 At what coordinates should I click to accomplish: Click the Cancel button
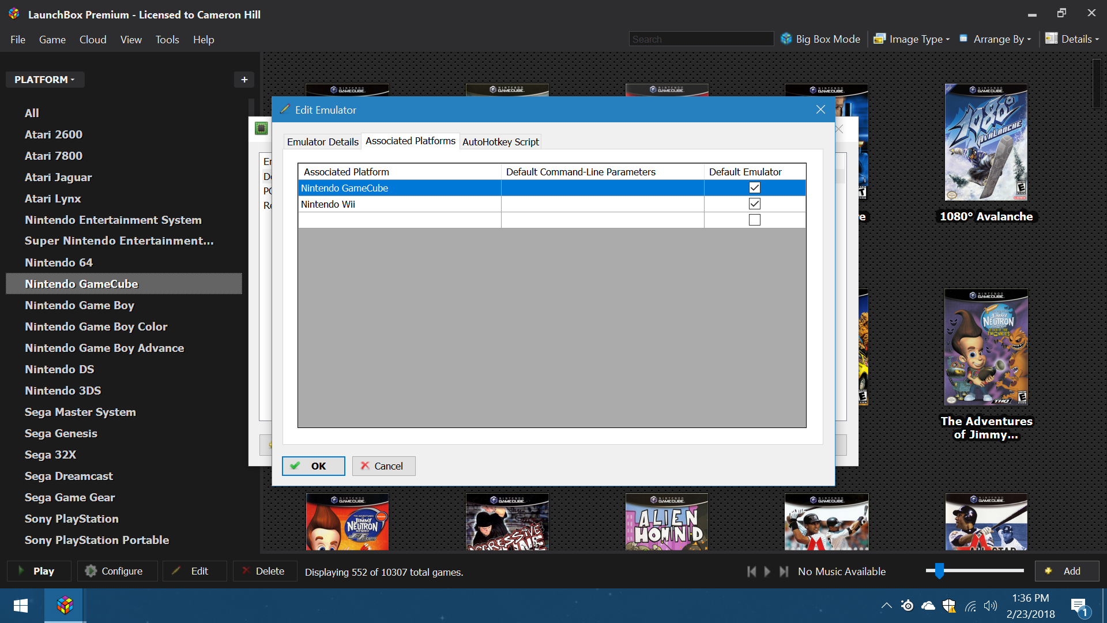(x=384, y=466)
